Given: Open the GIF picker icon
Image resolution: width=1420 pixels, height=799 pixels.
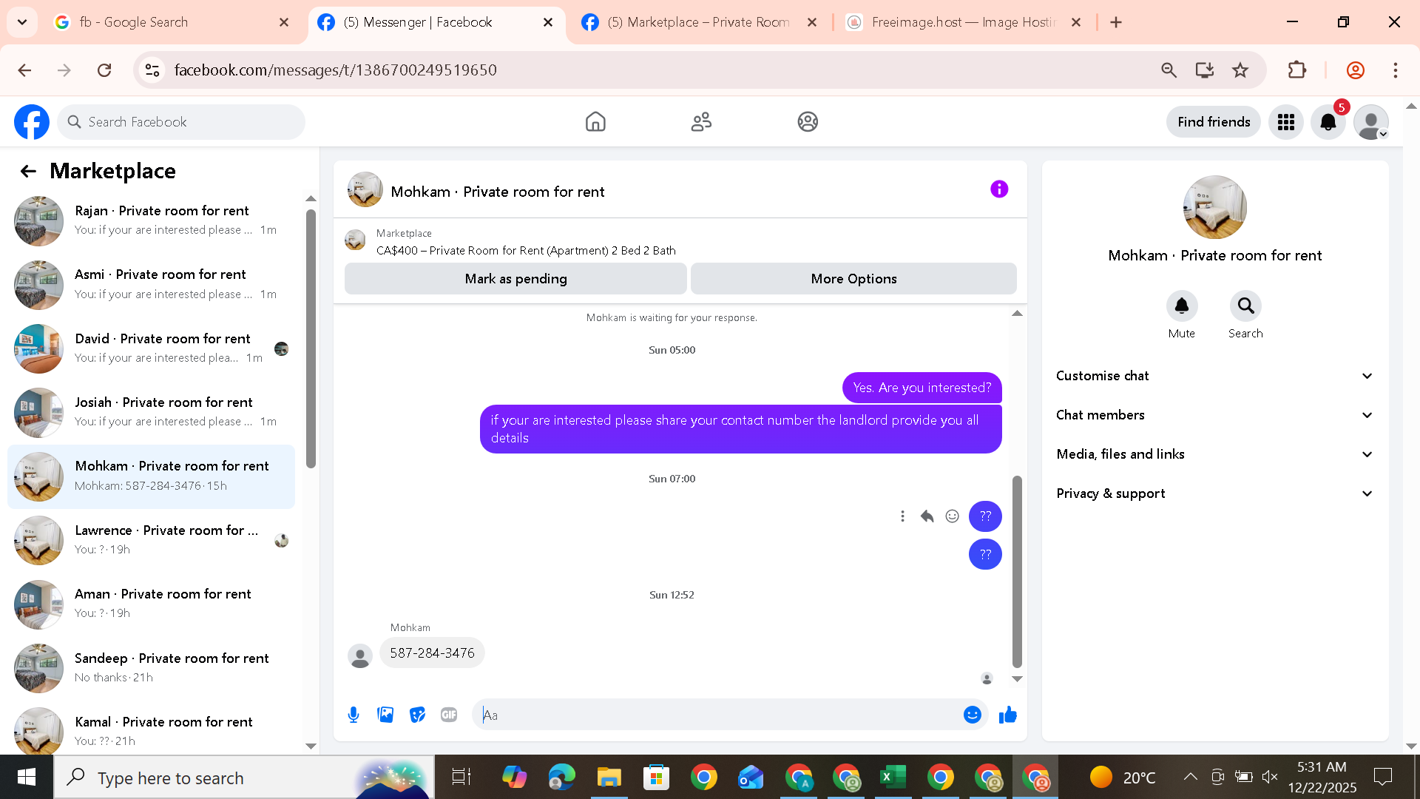Looking at the screenshot, I should point(449,715).
